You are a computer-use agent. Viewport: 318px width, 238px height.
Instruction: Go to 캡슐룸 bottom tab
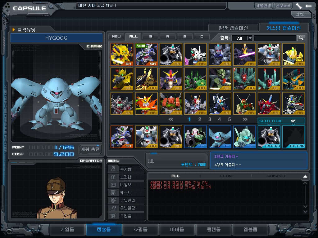click(x=104, y=230)
